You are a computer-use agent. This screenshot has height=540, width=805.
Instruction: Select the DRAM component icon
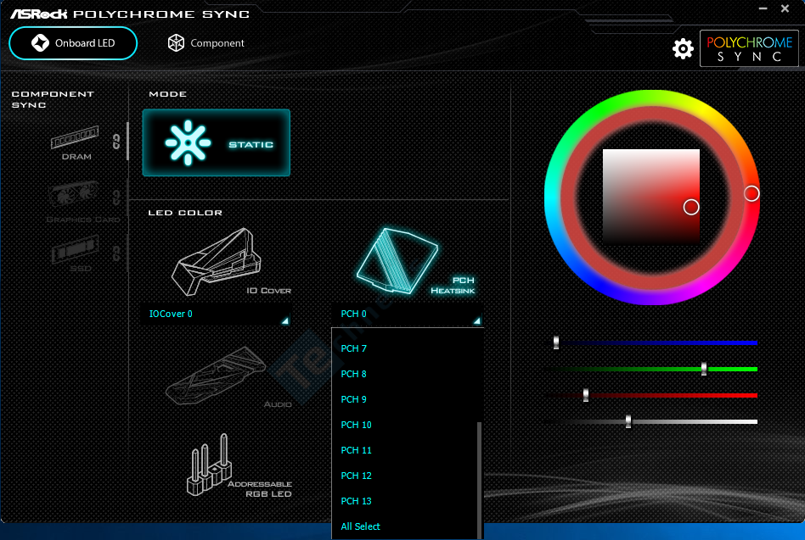coord(75,143)
